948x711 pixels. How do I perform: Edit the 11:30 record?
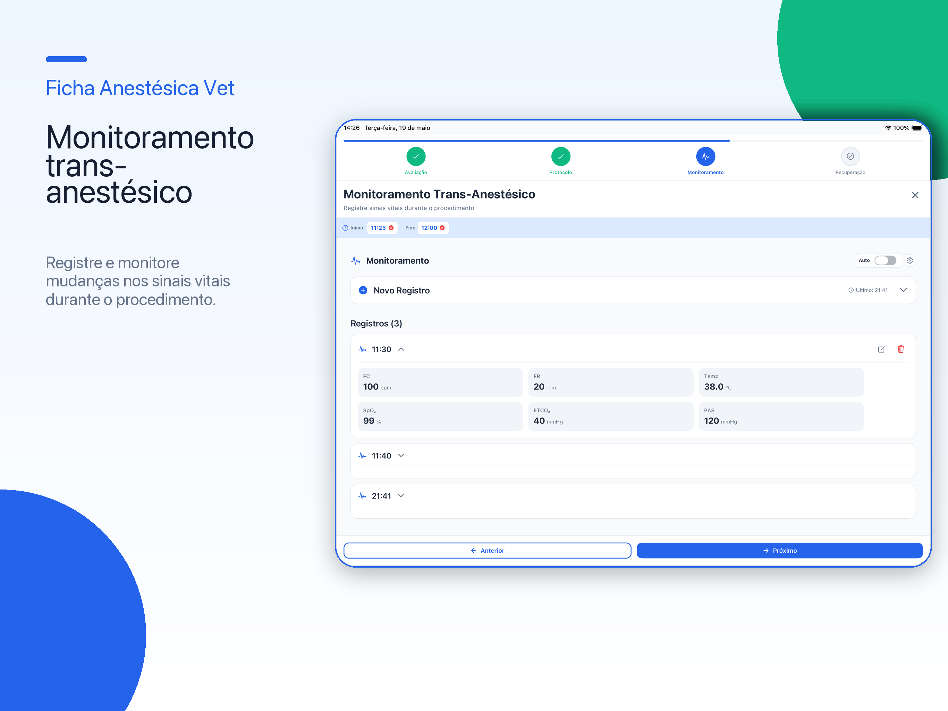point(882,349)
